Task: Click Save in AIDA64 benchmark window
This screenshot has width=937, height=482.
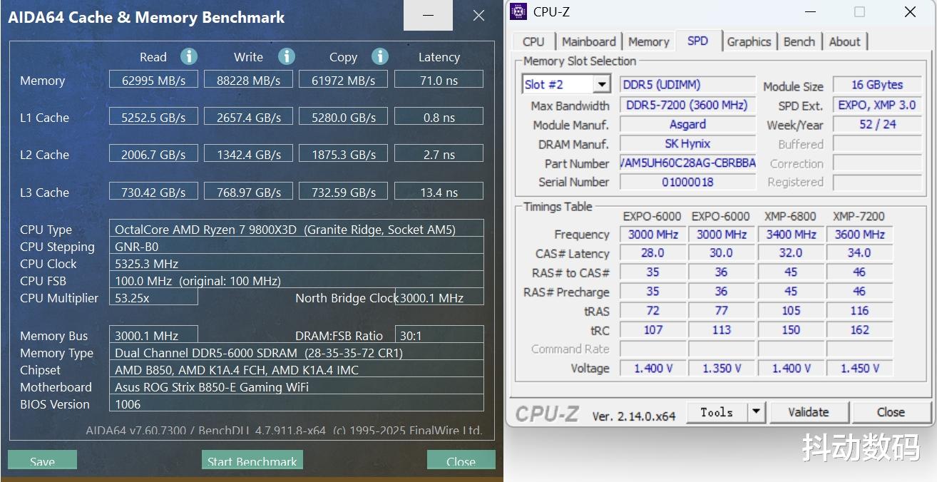Action: (x=42, y=460)
